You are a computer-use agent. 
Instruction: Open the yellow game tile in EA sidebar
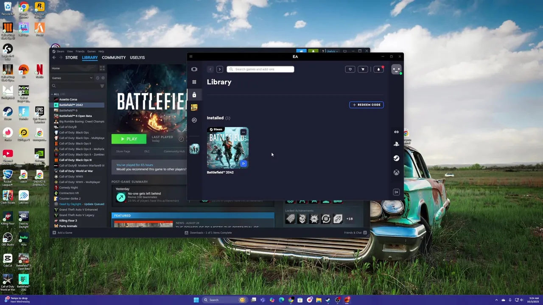pyautogui.click(x=194, y=107)
